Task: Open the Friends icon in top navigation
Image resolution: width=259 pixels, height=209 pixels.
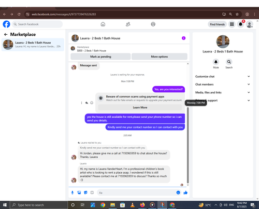Action: point(128,24)
